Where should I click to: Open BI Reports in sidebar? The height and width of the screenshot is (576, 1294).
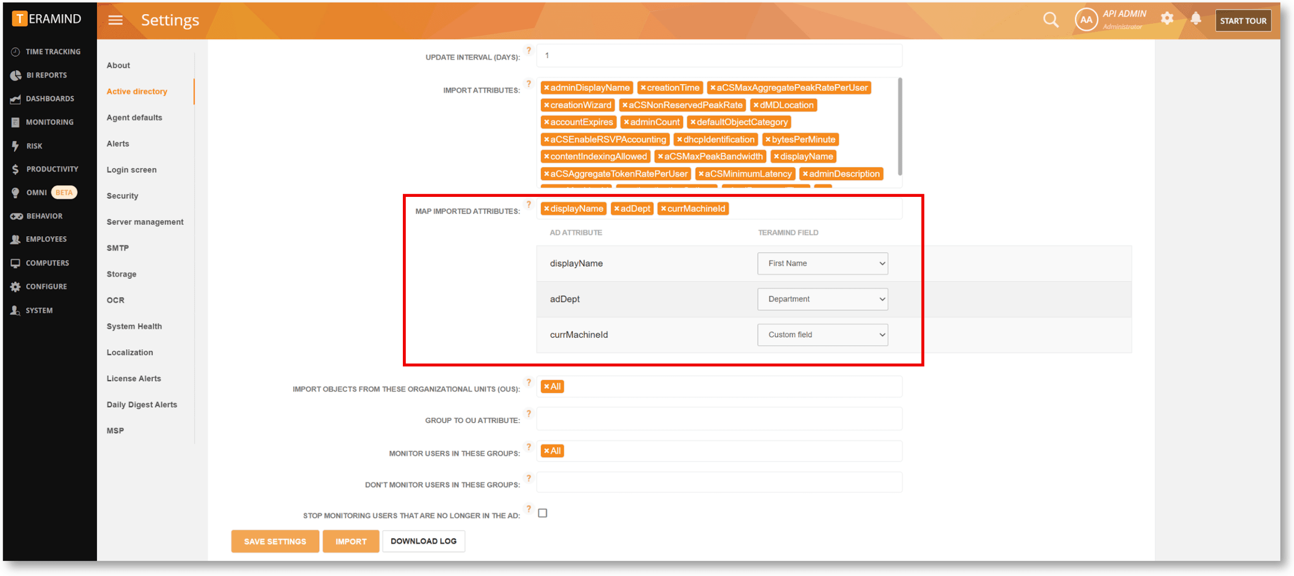pos(46,75)
